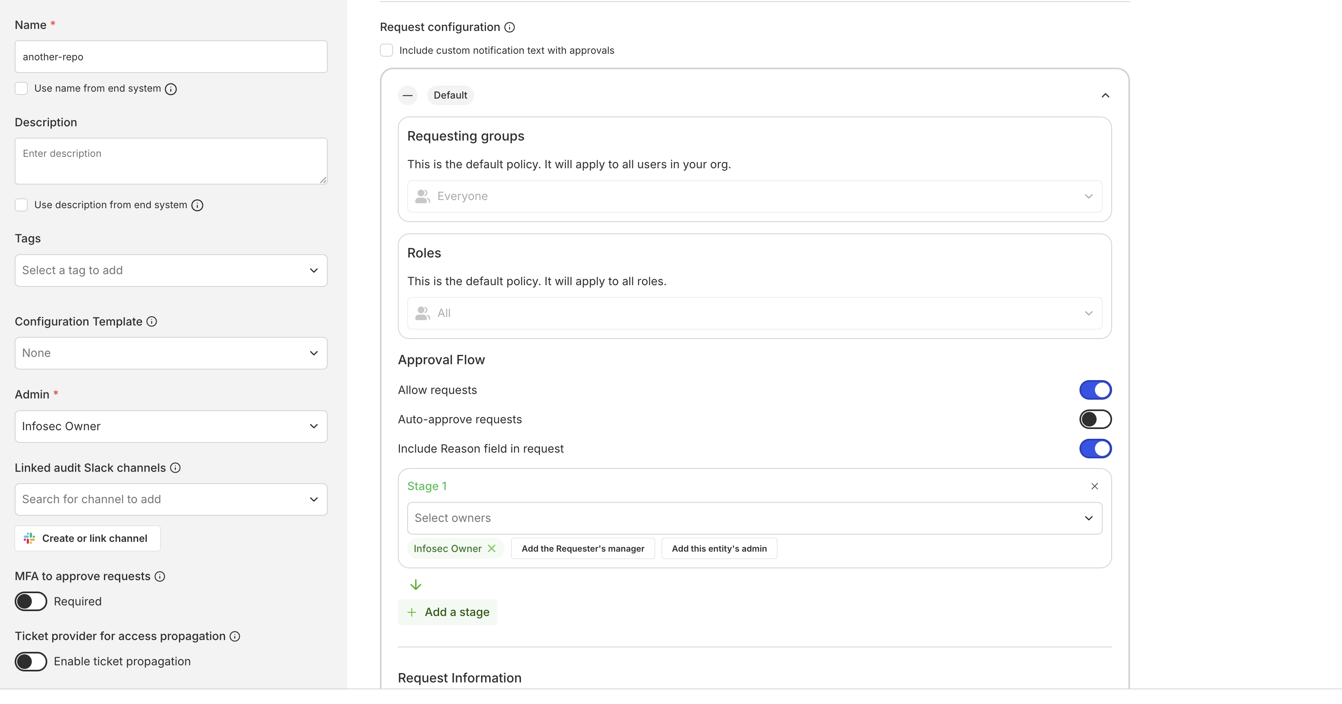The height and width of the screenshot is (704, 1342).
Task: Delete Stage 1 with the X icon
Action: (1094, 486)
